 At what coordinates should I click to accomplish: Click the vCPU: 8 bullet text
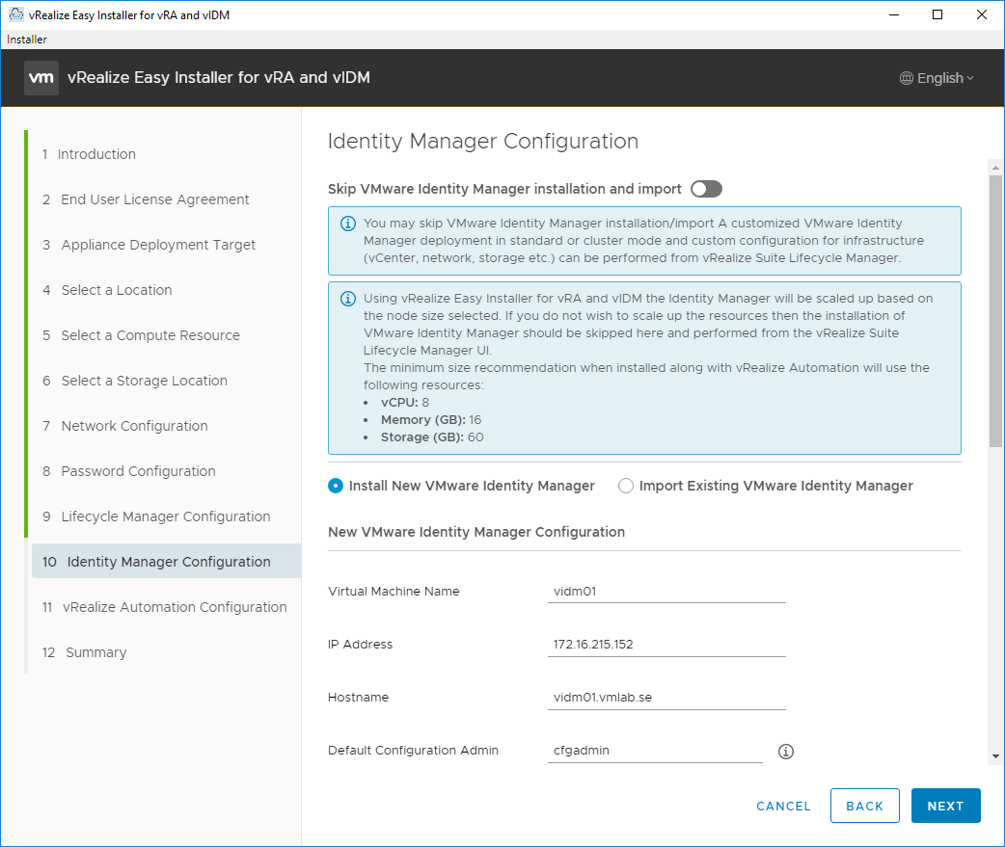(x=405, y=403)
